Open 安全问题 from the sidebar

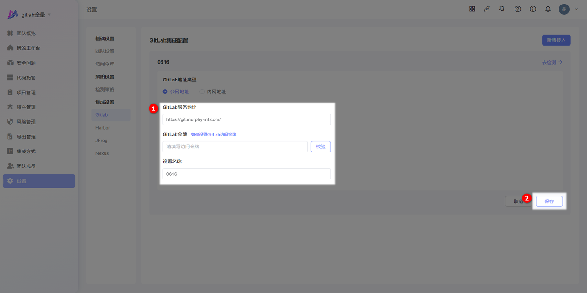26,63
